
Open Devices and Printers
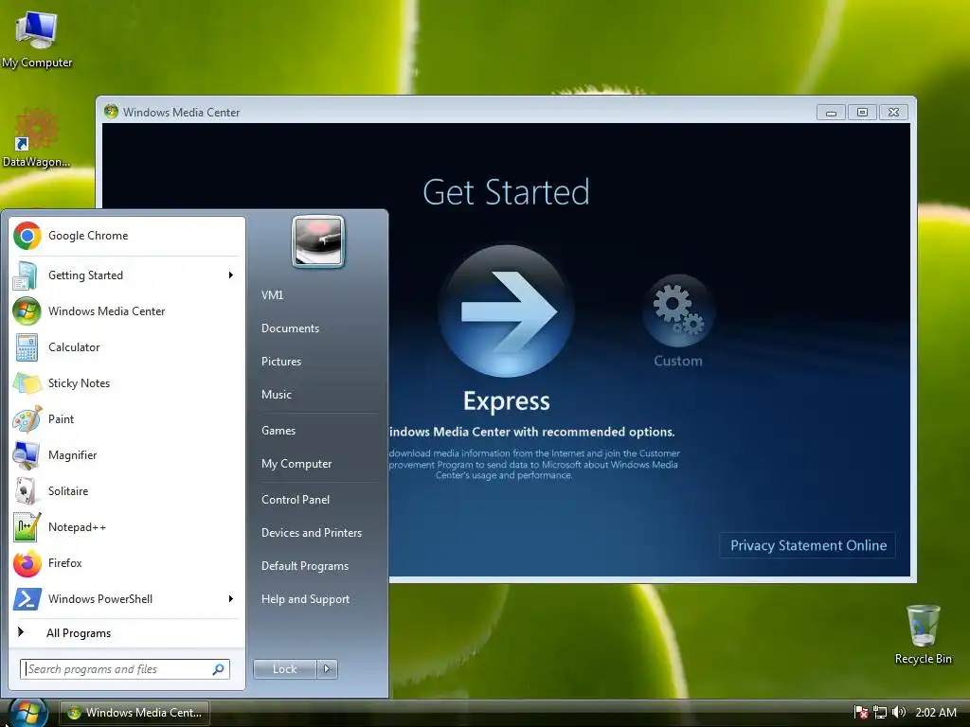[311, 533]
